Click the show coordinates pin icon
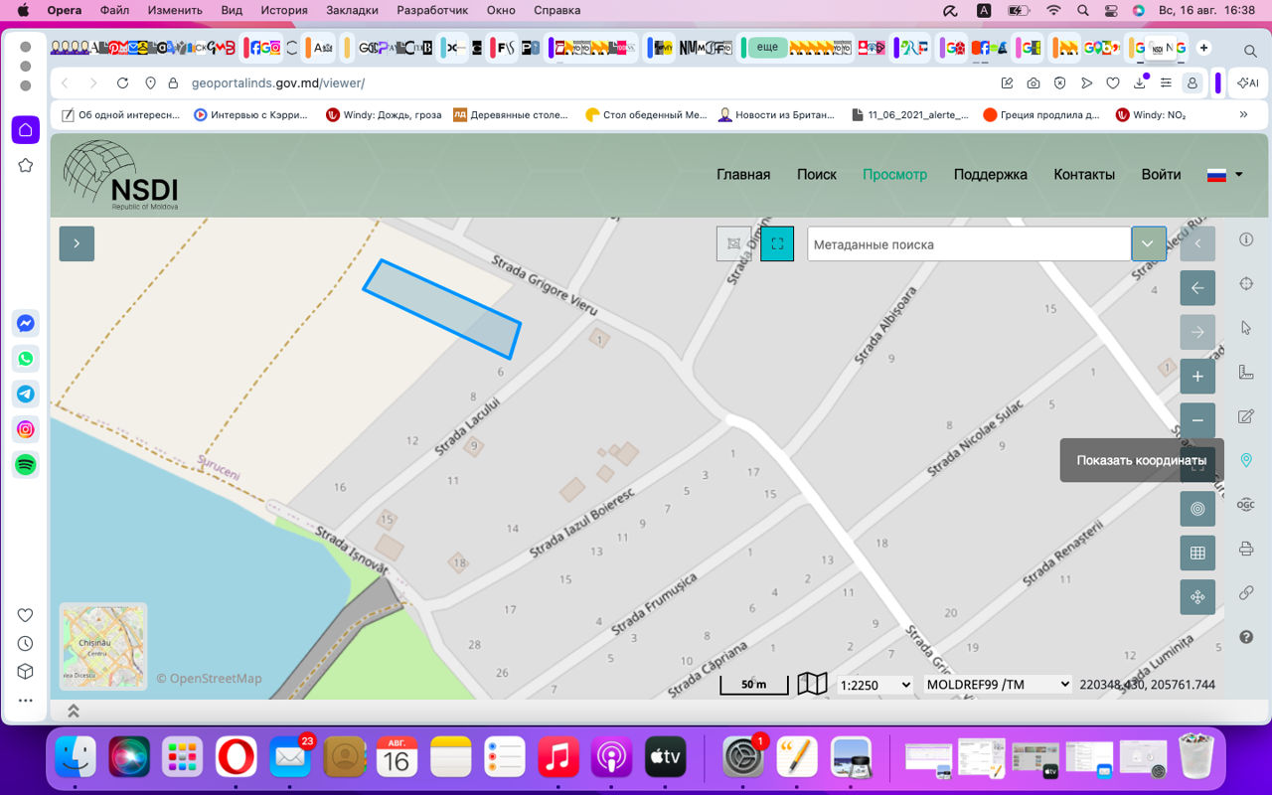Viewport: 1272px width, 795px height. (x=1246, y=460)
